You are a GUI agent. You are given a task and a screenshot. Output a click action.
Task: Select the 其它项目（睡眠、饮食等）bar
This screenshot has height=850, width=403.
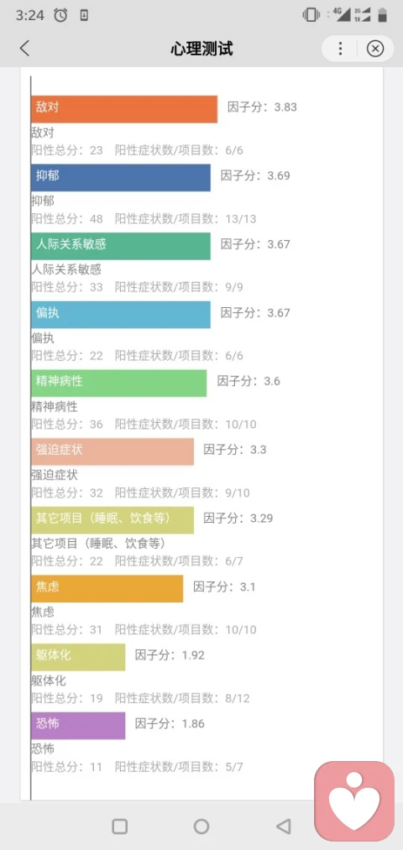pyautogui.click(x=113, y=520)
